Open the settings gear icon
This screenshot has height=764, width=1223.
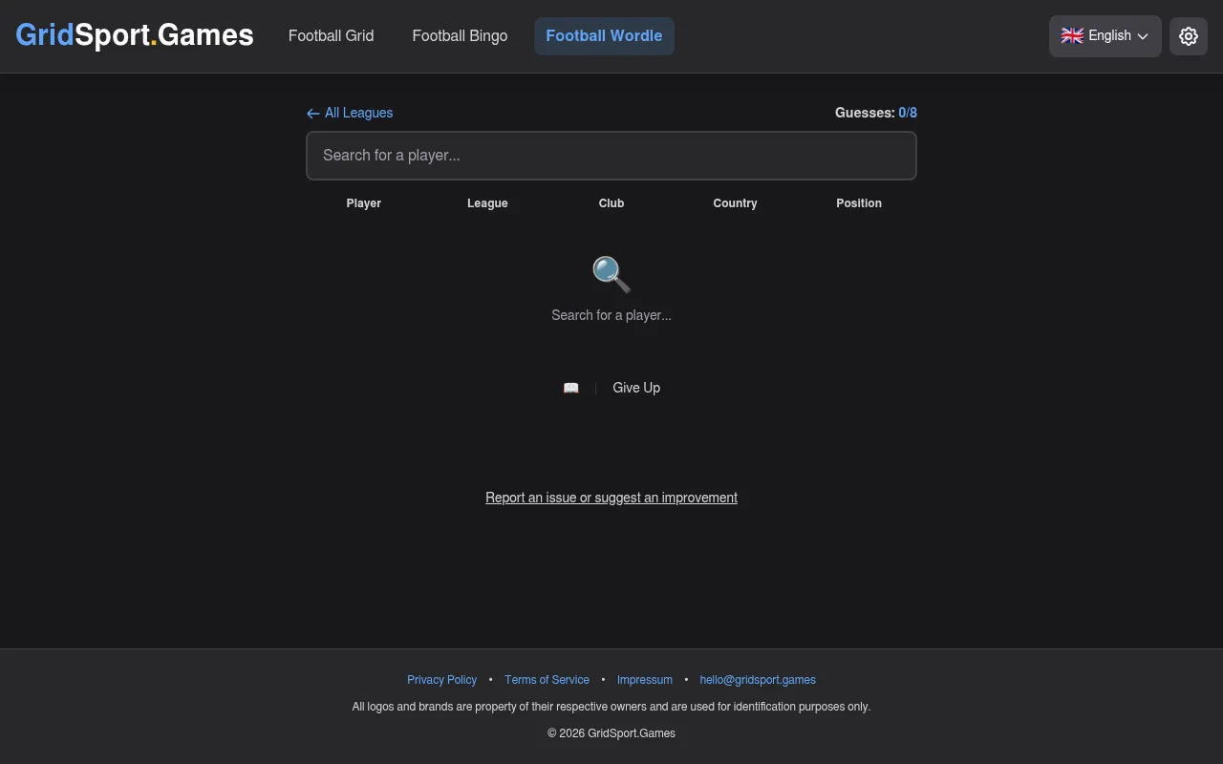[1189, 36]
